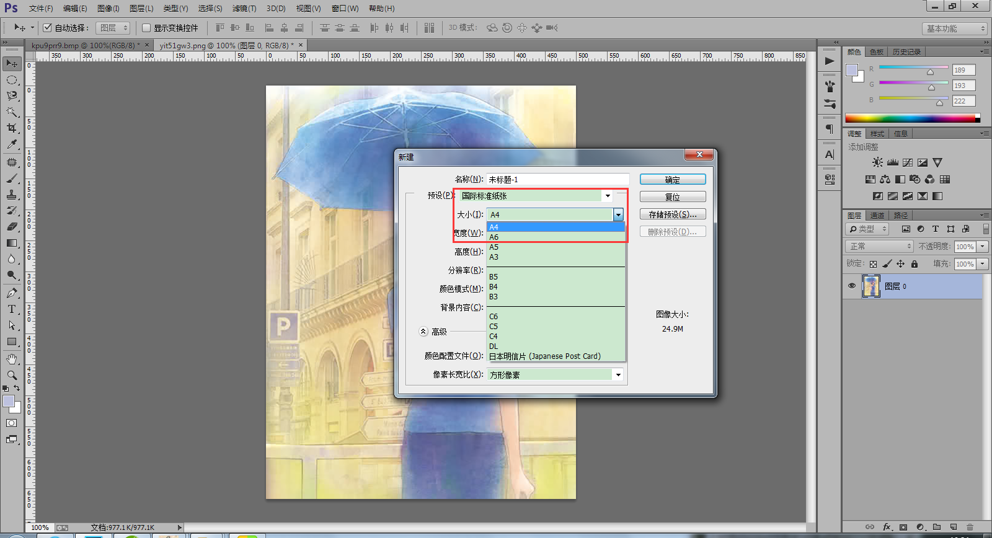This screenshot has height=538, width=992.
Task: Select the Eyedropper tool
Action: pyautogui.click(x=12, y=144)
